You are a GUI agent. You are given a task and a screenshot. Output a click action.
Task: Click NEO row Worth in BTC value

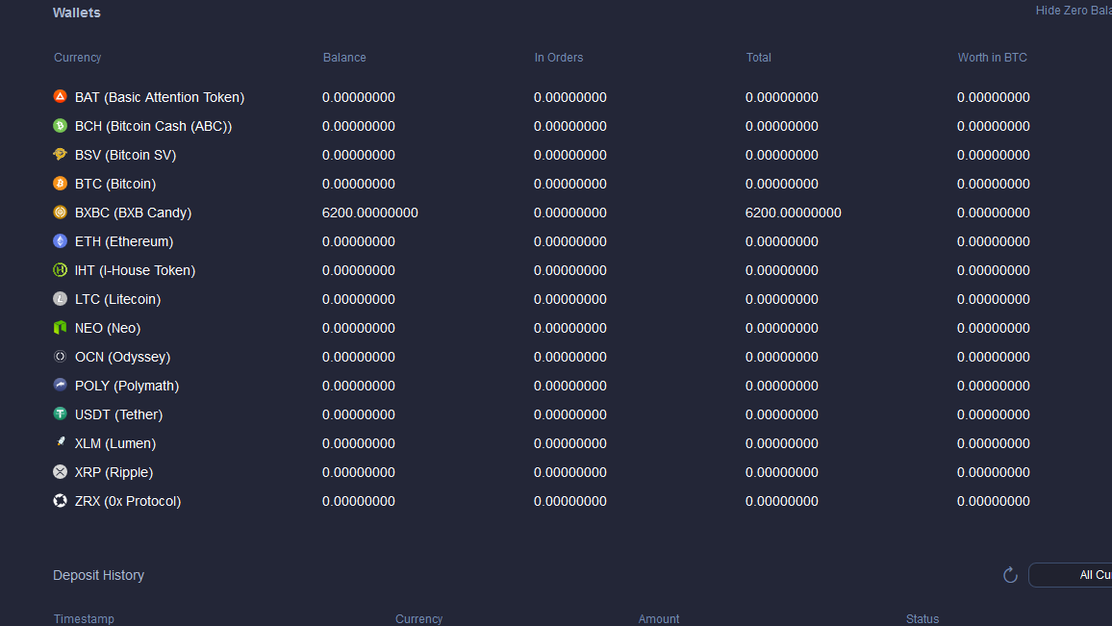click(x=994, y=328)
